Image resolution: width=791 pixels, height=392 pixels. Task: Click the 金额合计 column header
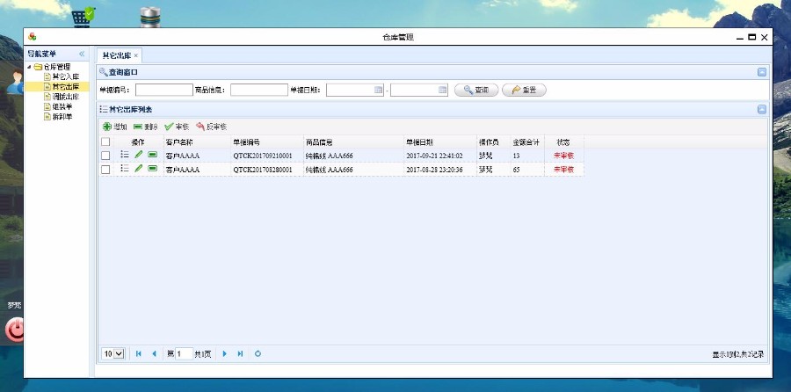point(527,142)
